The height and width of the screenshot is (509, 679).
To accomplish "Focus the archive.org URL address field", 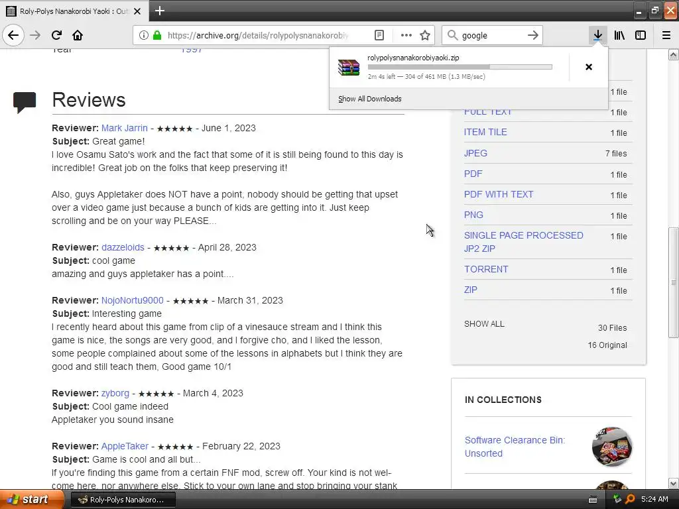I will [x=258, y=35].
